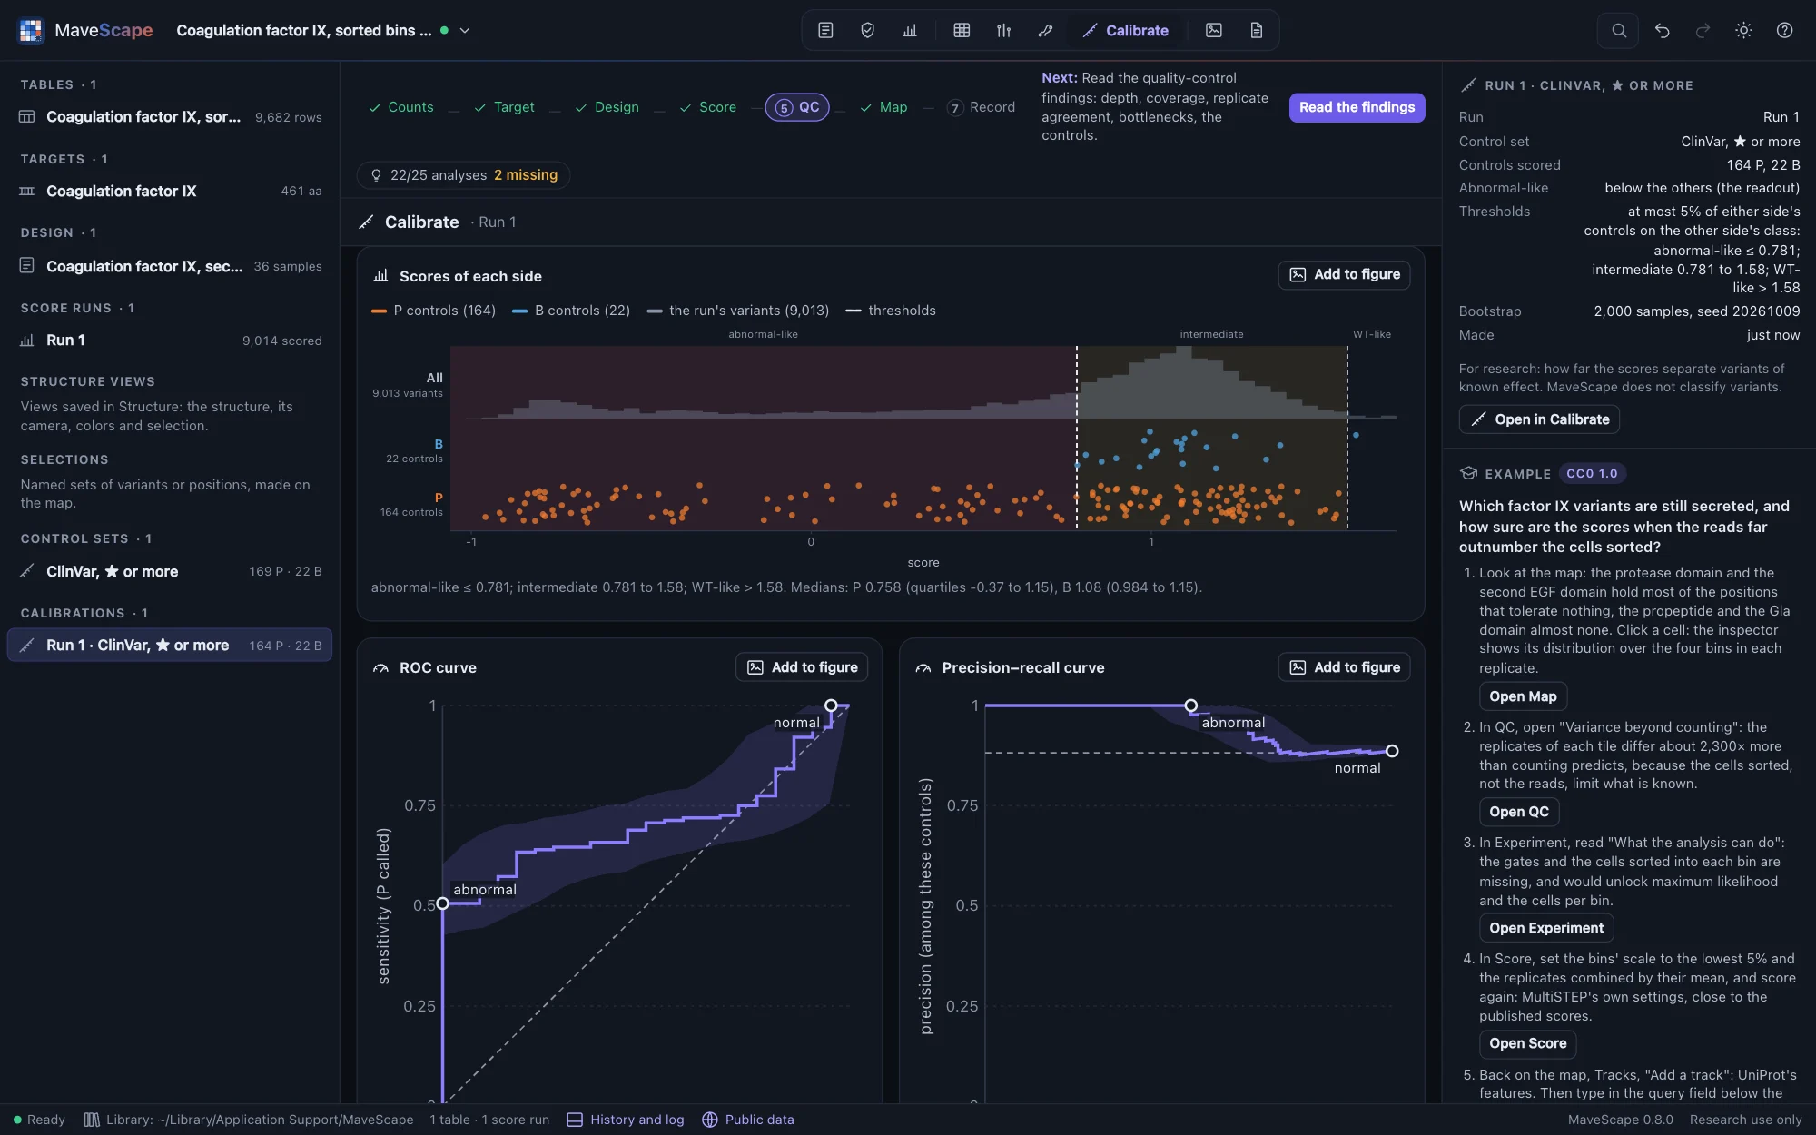Go to the Score workflow step
This screenshot has width=1816, height=1135.
pos(707,107)
